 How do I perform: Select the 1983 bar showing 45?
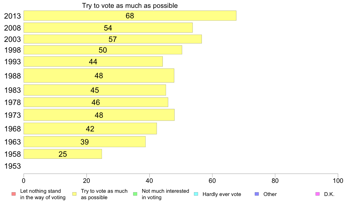[x=95, y=90]
